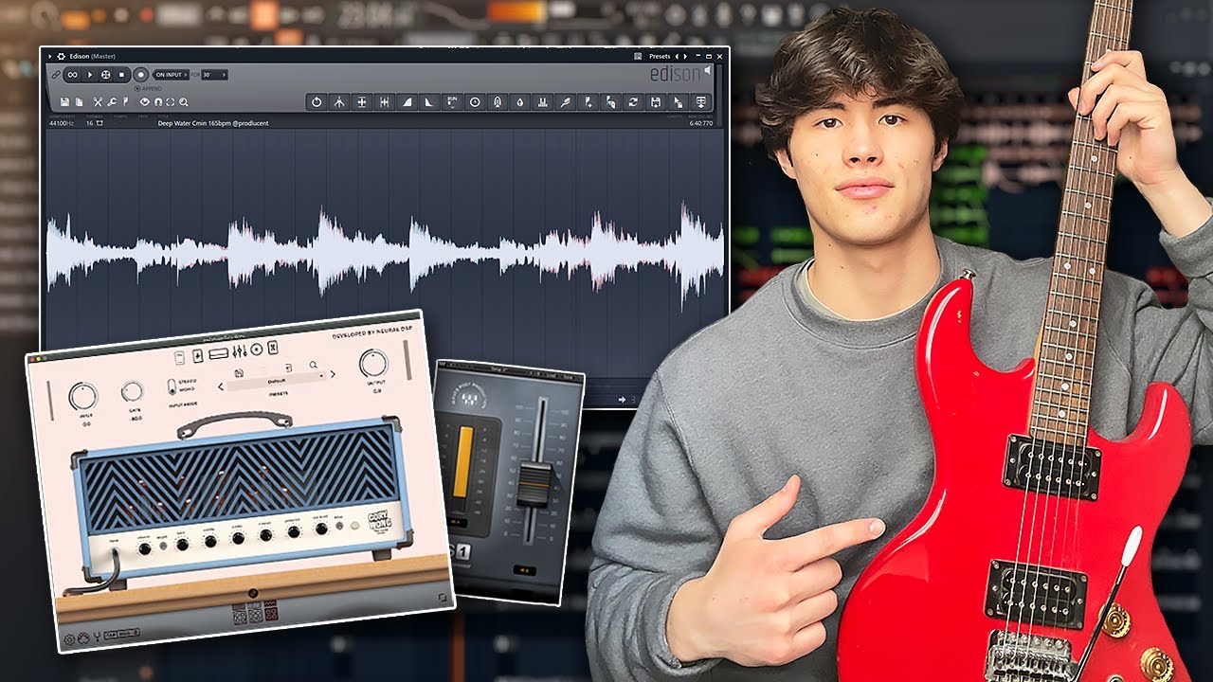Open Neural DSP settings gear icon
Screen dimensions: 1213x682
[x=69, y=639]
